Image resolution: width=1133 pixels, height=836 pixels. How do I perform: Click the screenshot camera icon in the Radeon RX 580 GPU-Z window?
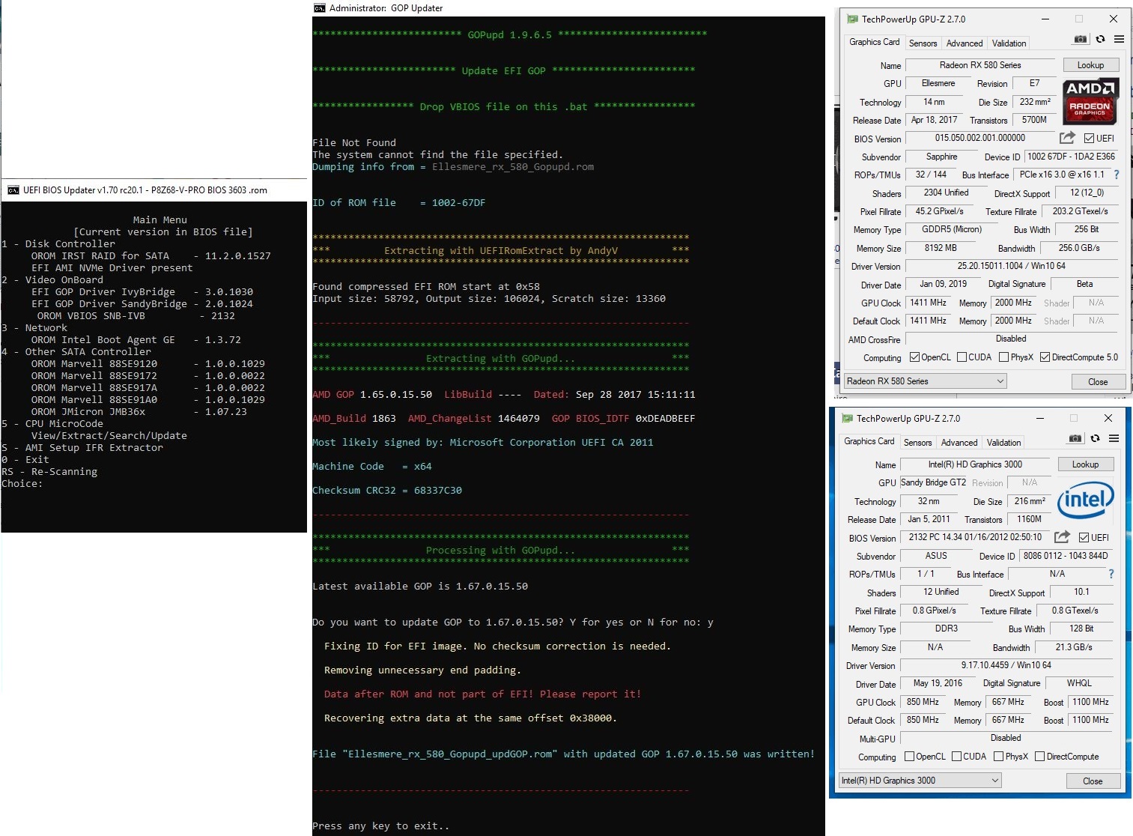click(1080, 39)
